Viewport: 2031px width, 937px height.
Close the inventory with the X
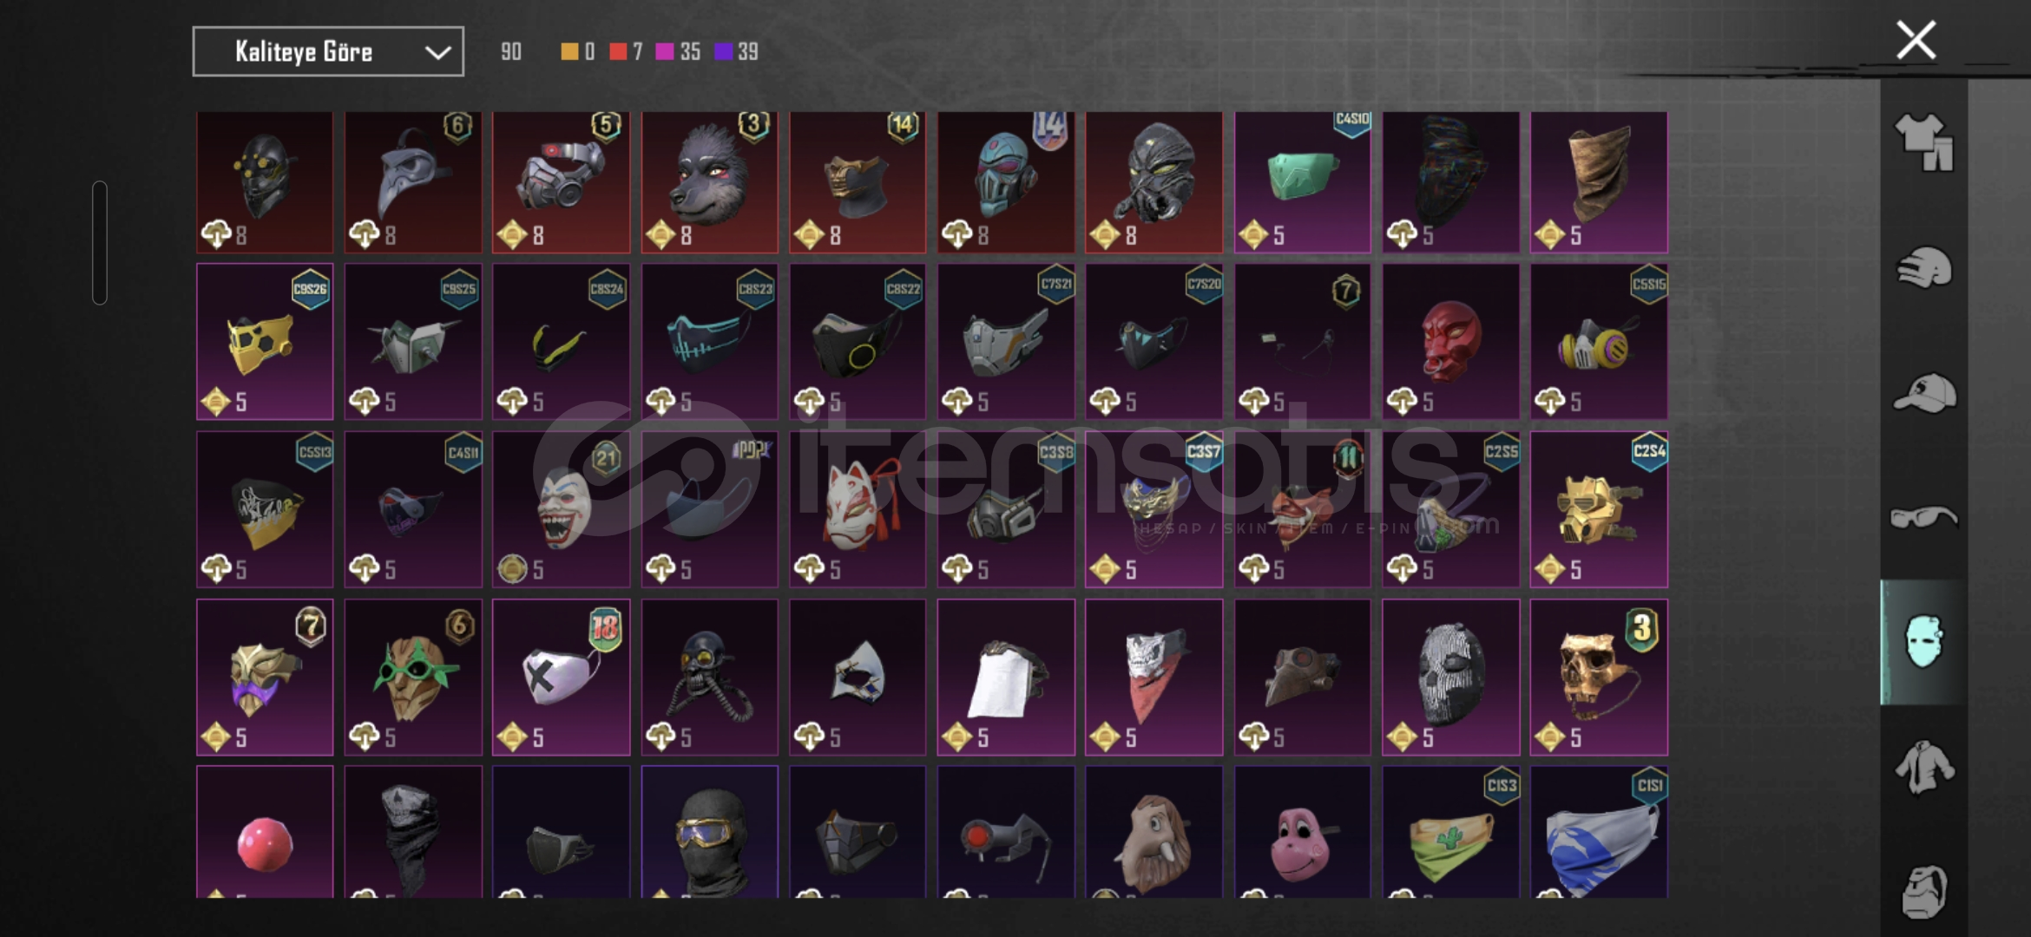coord(1916,40)
